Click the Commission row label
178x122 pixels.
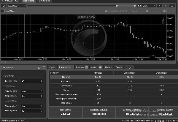click(x=66, y=86)
